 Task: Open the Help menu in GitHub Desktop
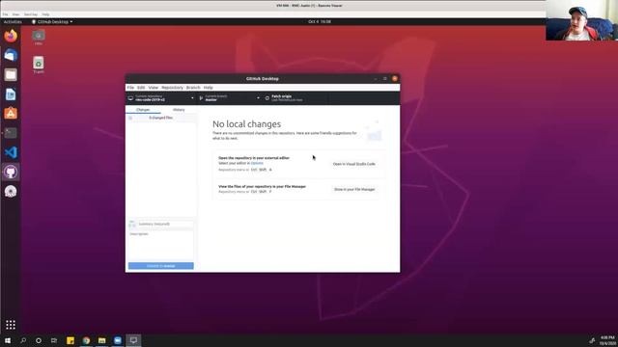coord(209,88)
